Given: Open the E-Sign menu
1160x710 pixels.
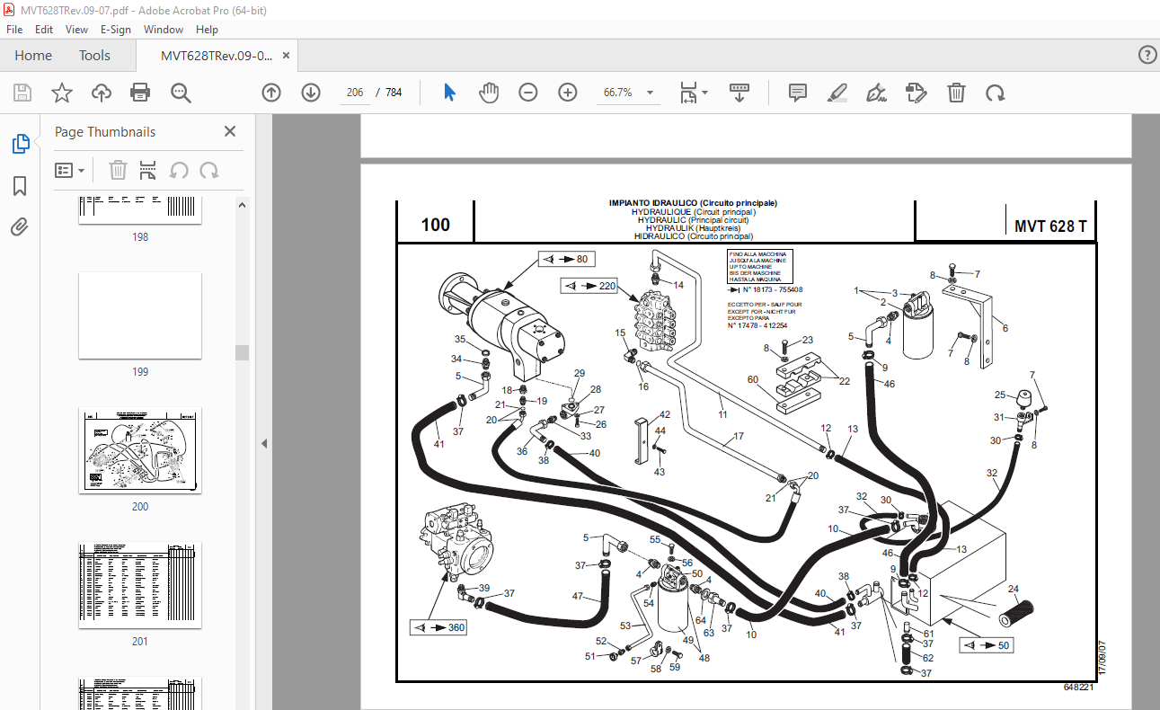Looking at the screenshot, I should 116,30.
